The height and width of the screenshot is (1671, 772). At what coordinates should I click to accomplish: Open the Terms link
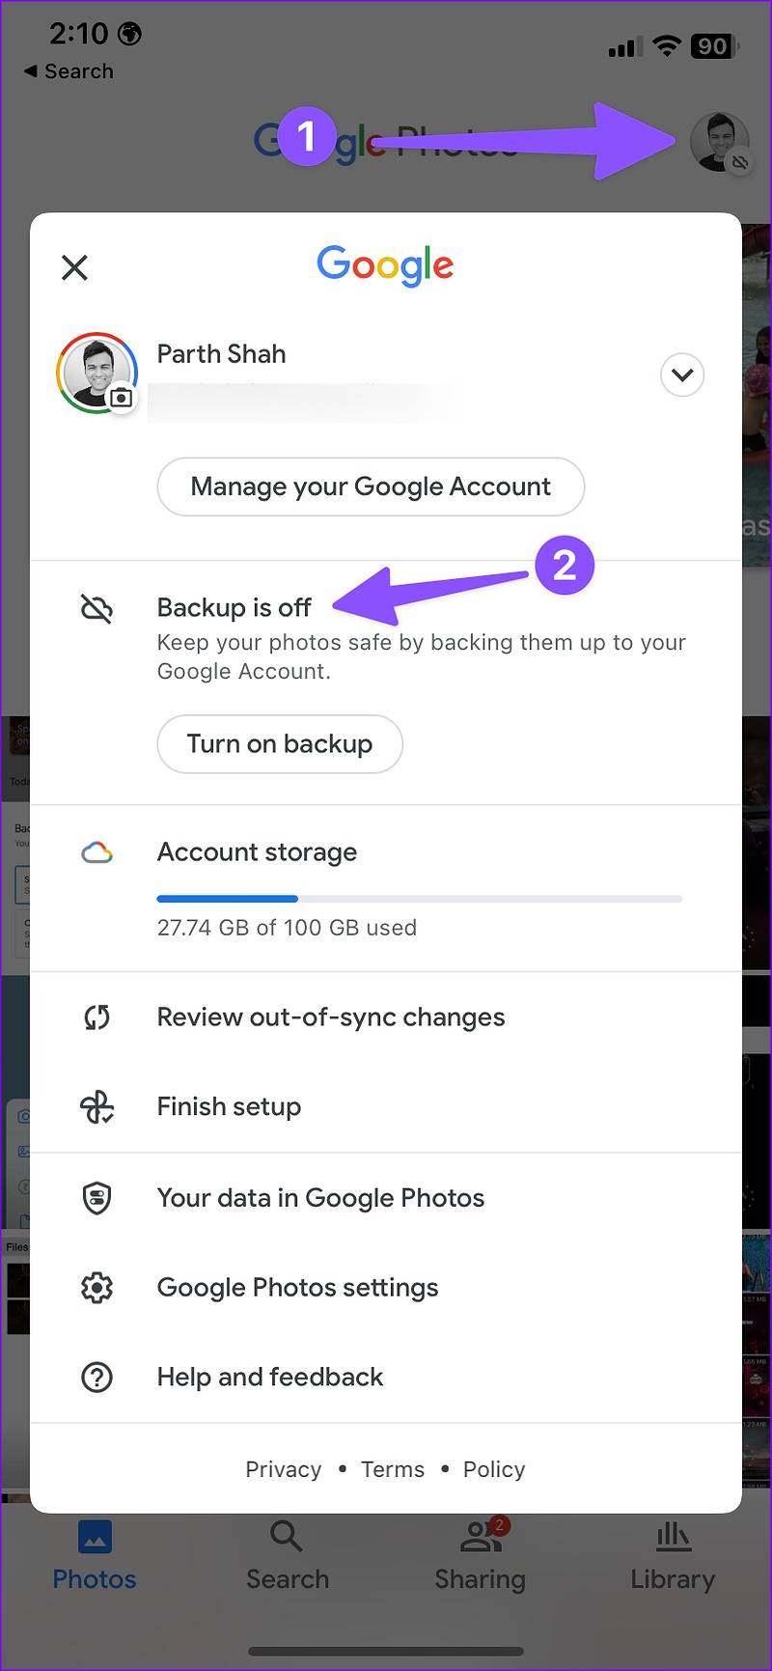pyautogui.click(x=392, y=1468)
